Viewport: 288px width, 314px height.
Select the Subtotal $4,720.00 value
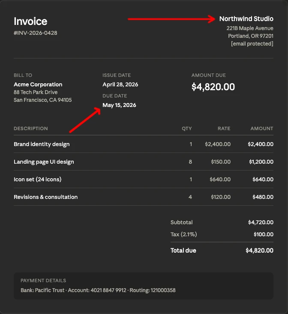pyautogui.click(x=261, y=222)
